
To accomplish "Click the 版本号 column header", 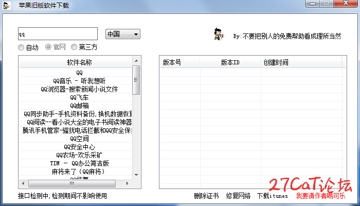I will tap(179, 62).
